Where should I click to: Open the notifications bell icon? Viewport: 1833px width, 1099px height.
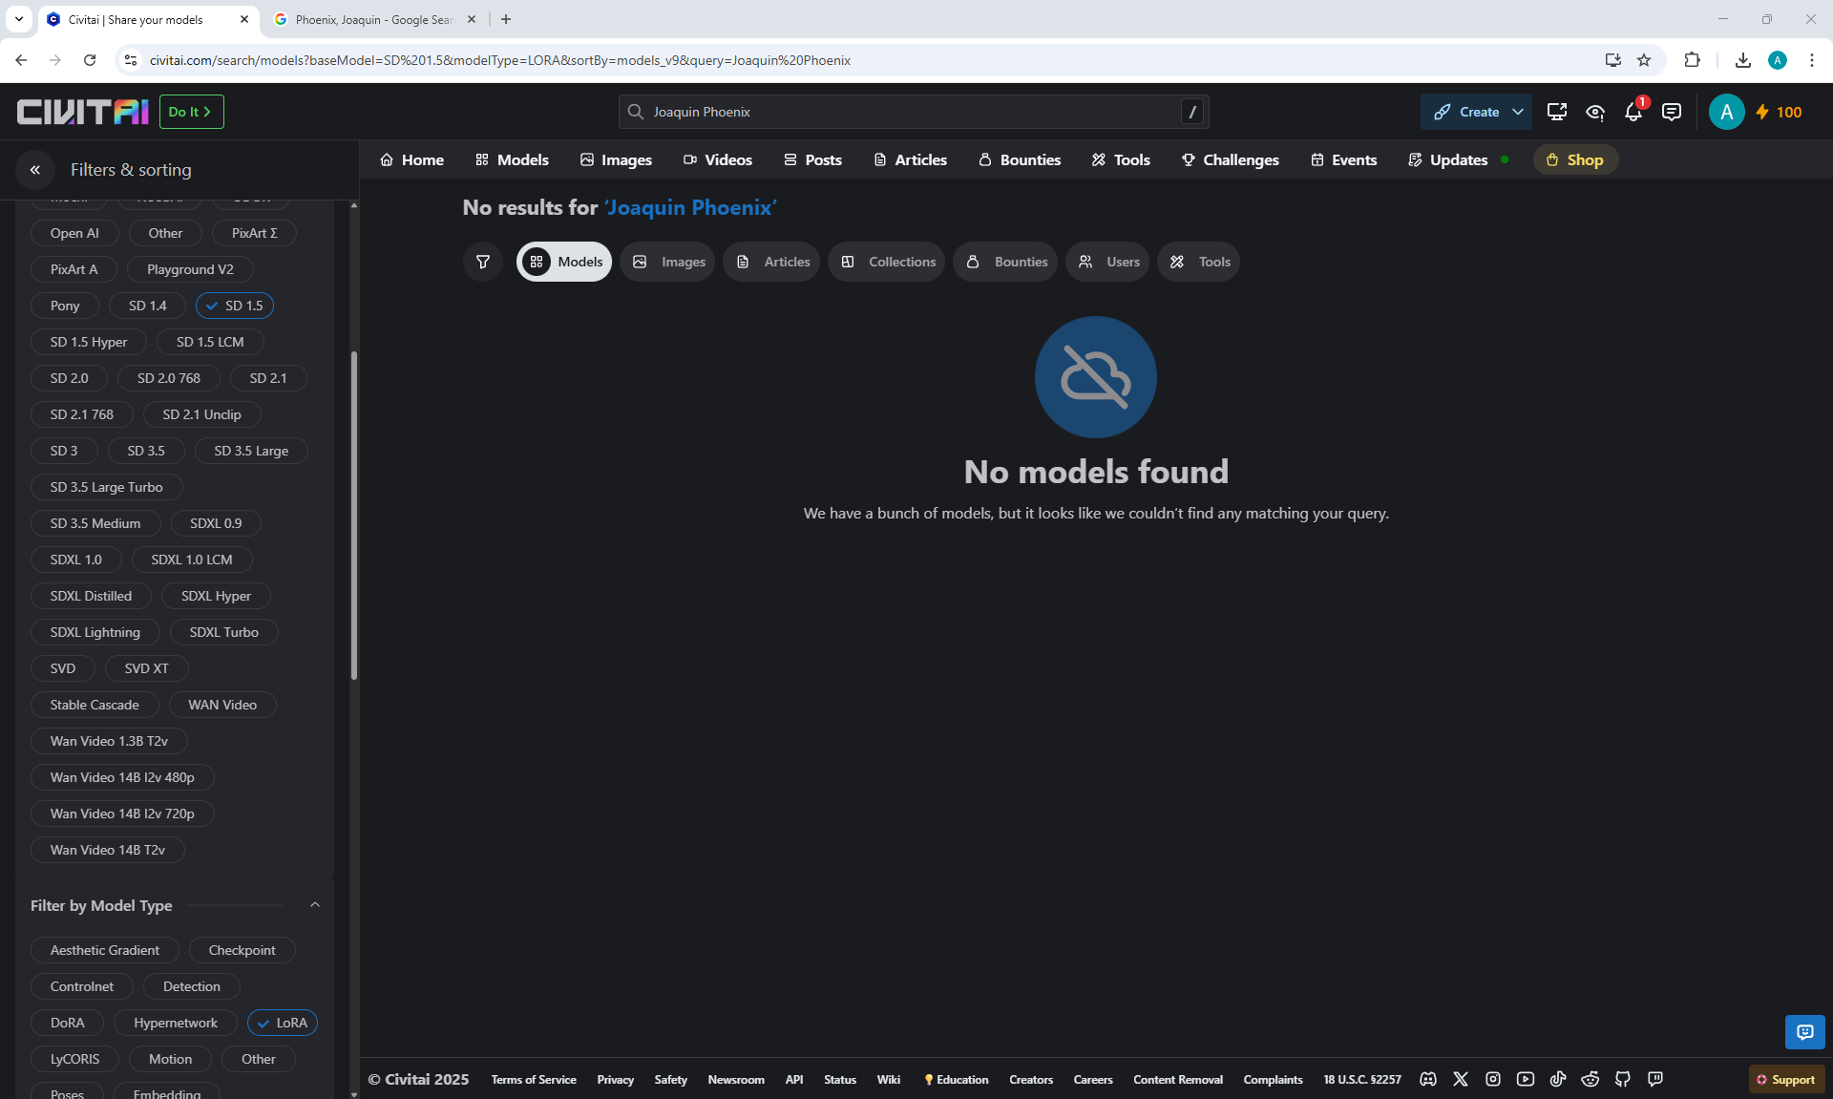click(x=1633, y=113)
